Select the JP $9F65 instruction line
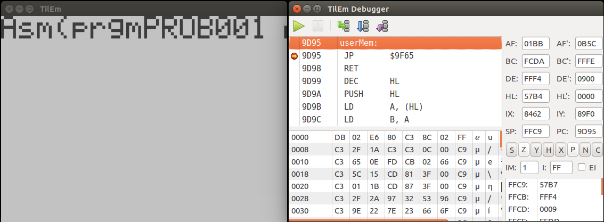Screen dimensions: 604x222 click(396, 56)
